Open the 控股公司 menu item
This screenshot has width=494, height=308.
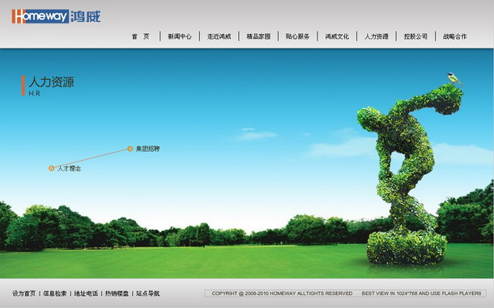[x=415, y=36]
